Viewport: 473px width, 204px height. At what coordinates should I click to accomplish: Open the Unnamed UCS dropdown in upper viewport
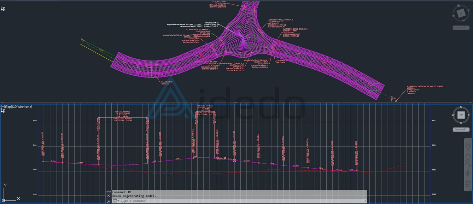click(461, 28)
